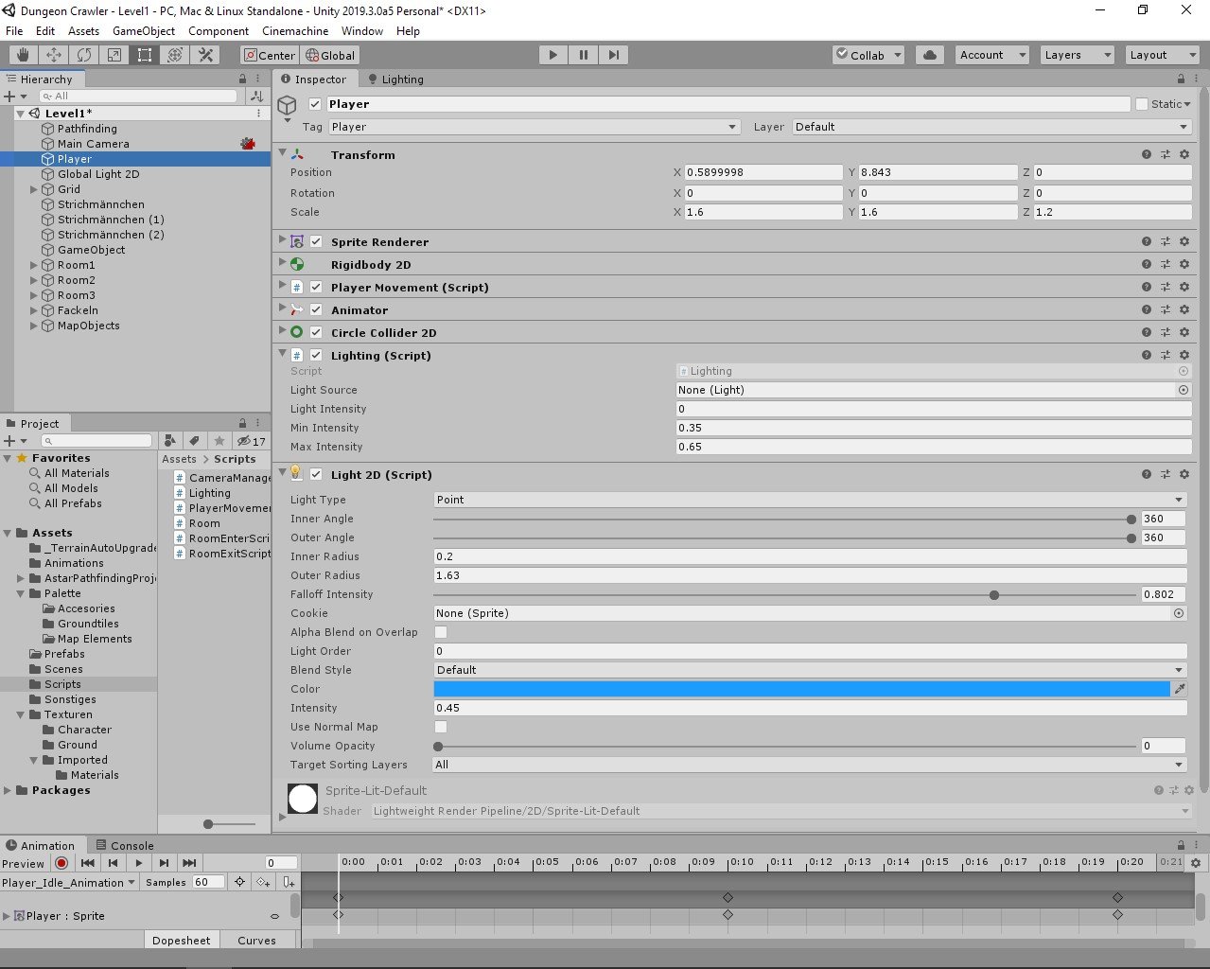Open cloud services icon
Screen dimensions: 1210x969
tap(930, 55)
